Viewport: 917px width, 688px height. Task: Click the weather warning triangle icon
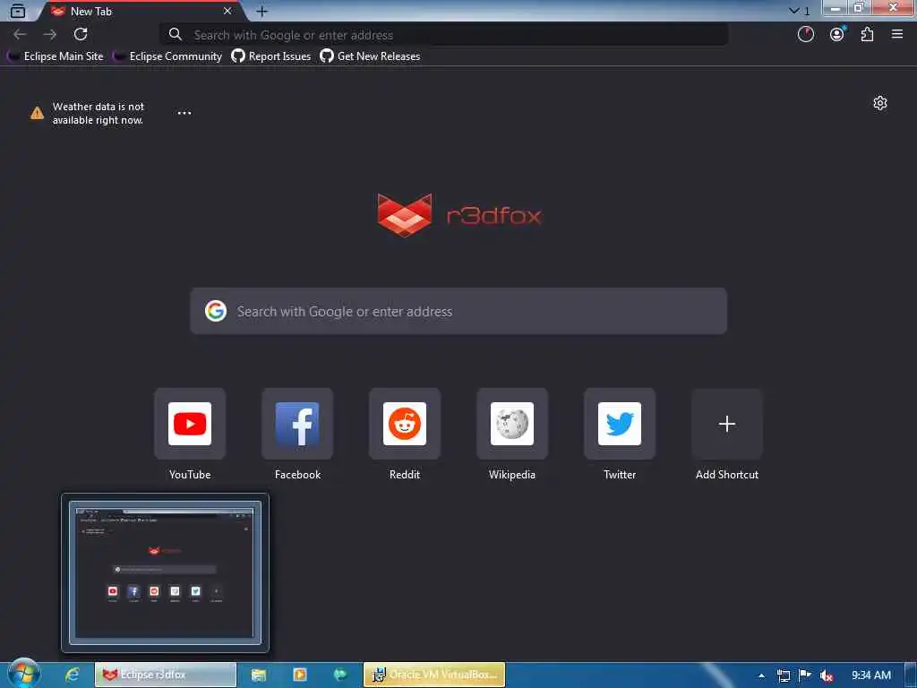click(37, 113)
